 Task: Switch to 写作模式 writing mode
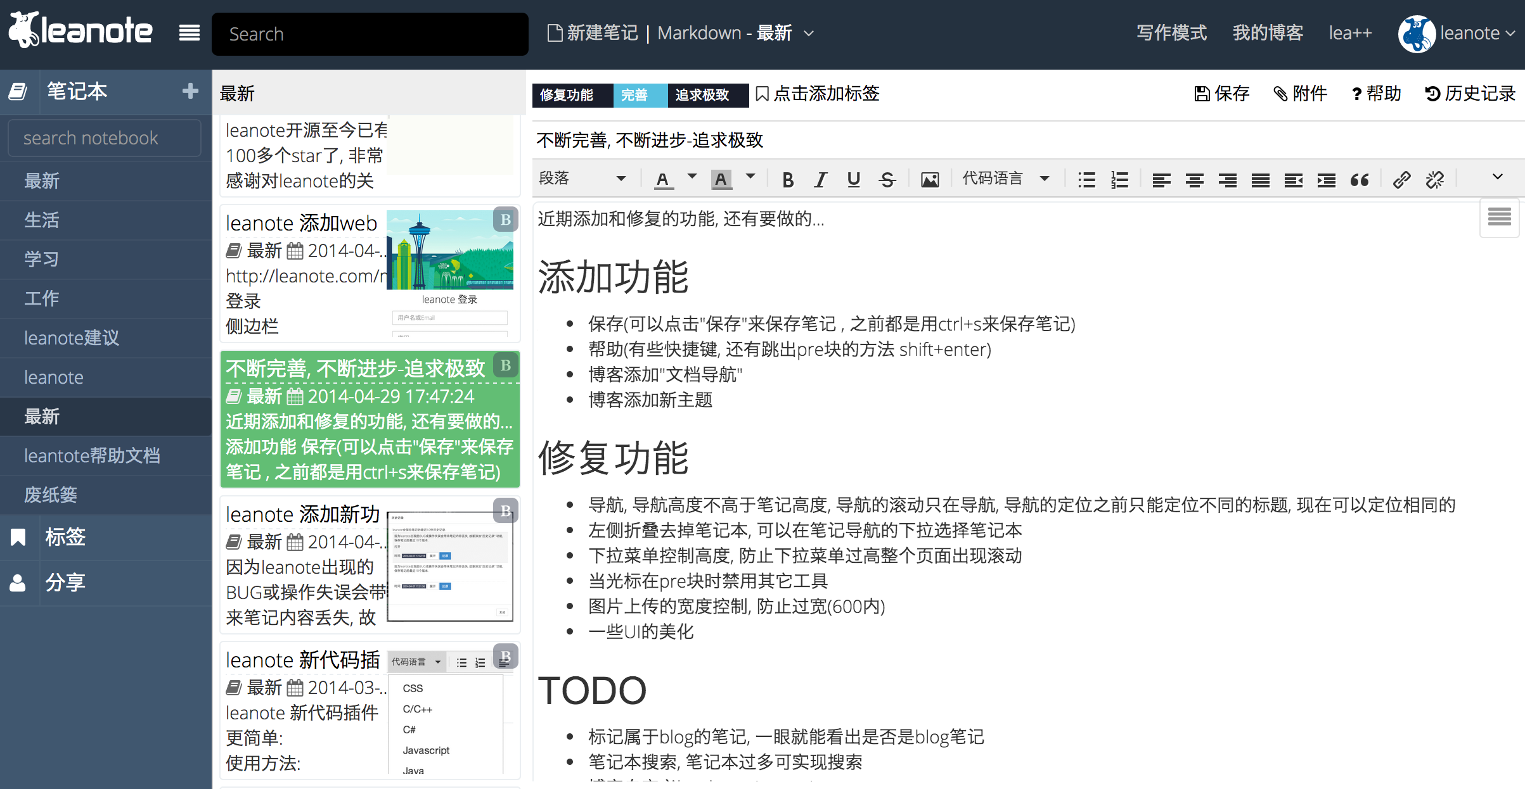click(1171, 33)
